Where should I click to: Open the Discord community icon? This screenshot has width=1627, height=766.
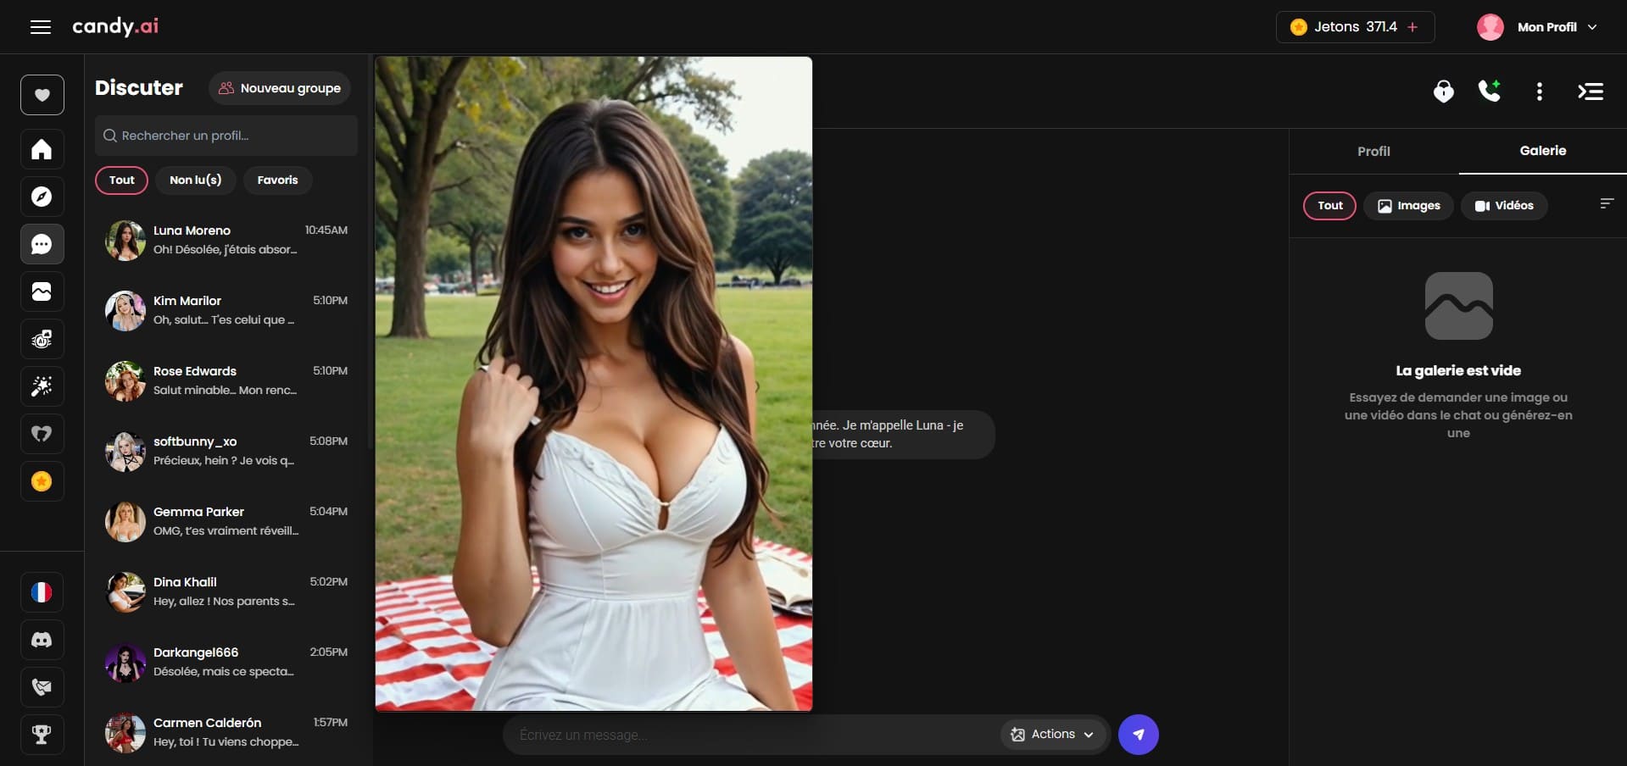41,641
